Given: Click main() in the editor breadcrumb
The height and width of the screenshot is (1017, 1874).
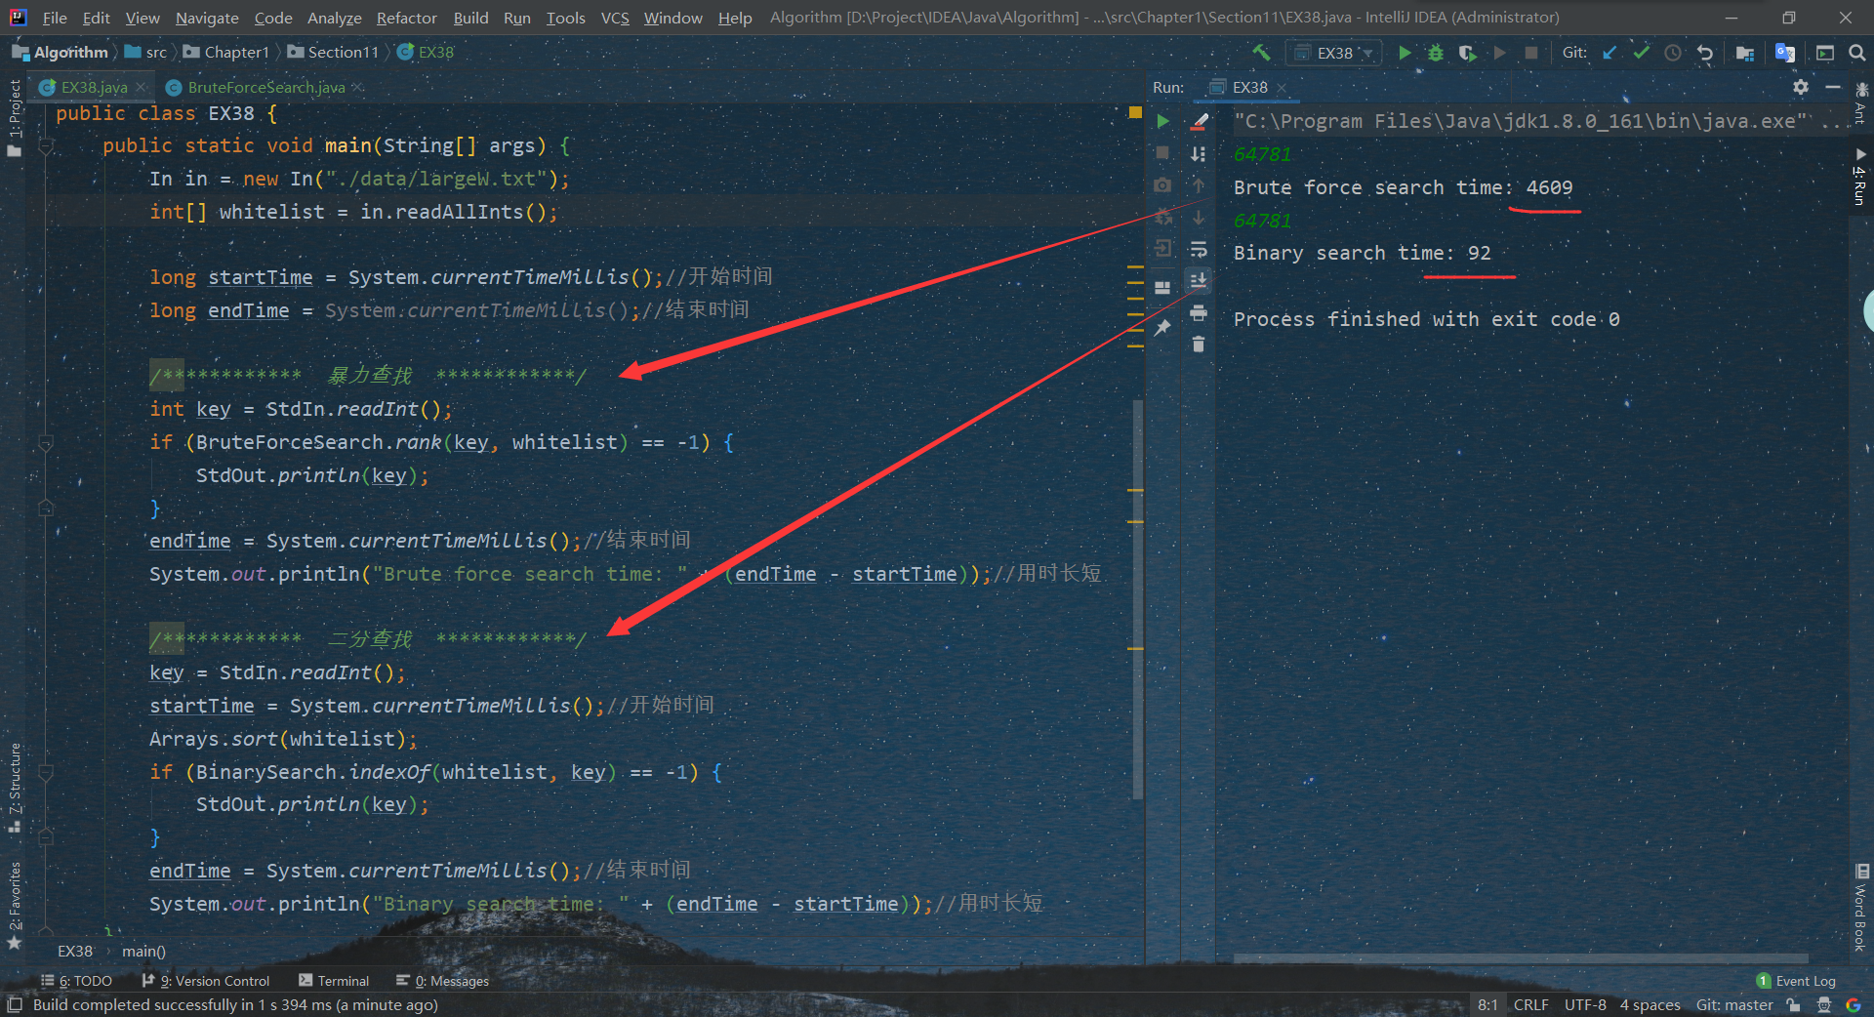Looking at the screenshot, I should (x=143, y=952).
